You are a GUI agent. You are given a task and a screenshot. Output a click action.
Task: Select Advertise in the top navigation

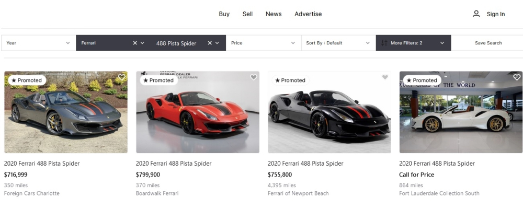click(308, 14)
